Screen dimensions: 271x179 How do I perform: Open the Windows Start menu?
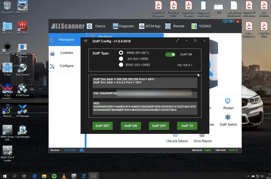(5, 176)
